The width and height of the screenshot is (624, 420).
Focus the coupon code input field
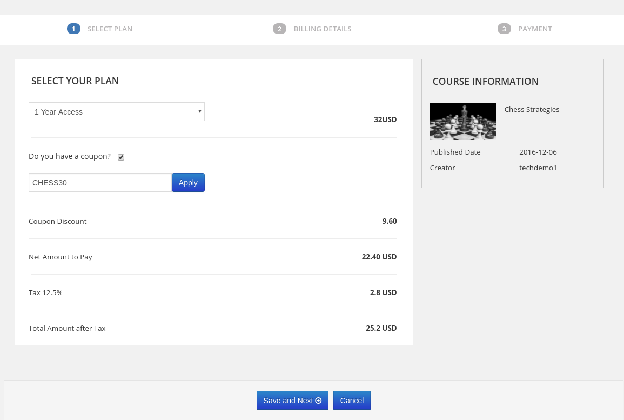[x=100, y=183]
